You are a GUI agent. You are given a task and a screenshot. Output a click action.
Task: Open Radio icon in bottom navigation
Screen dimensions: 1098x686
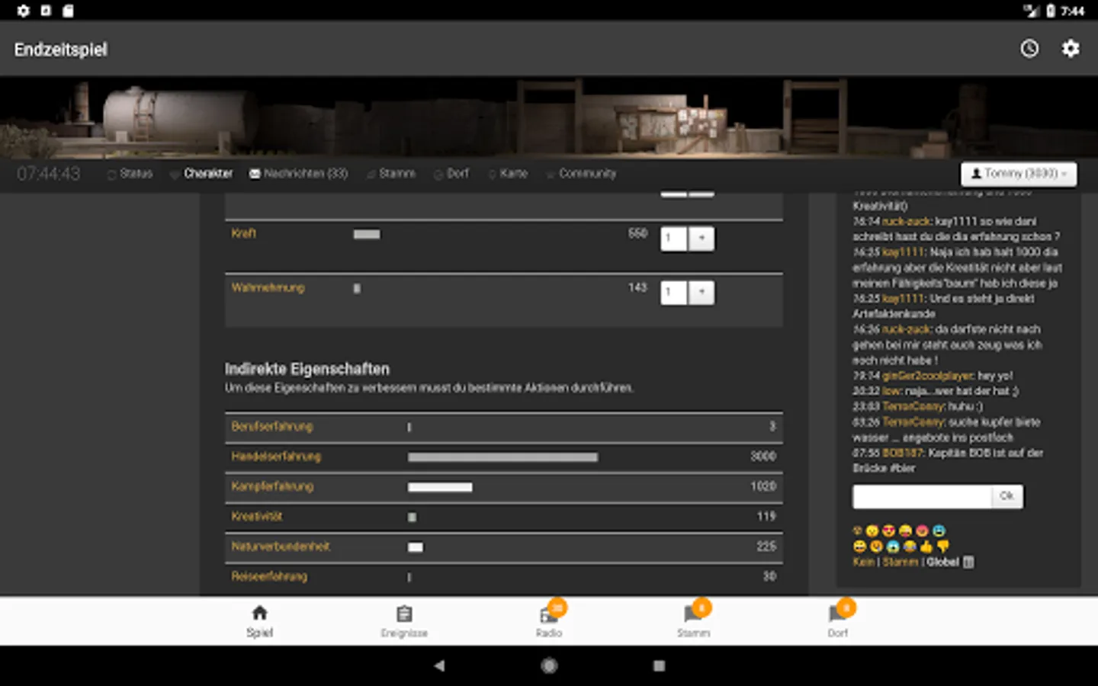coord(548,614)
